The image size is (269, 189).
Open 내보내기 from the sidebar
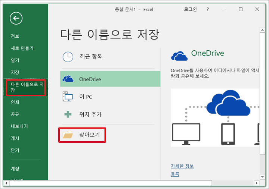pos(19,126)
